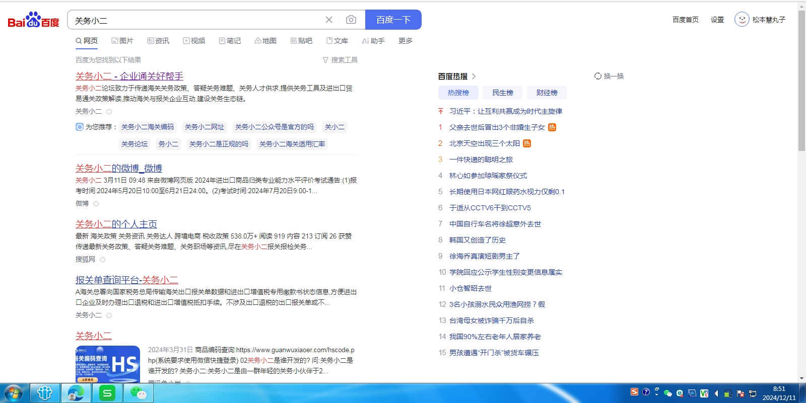Image resolution: width=806 pixels, height=403 pixels.
Task: Click the 百度一下 search button
Action: point(393,20)
